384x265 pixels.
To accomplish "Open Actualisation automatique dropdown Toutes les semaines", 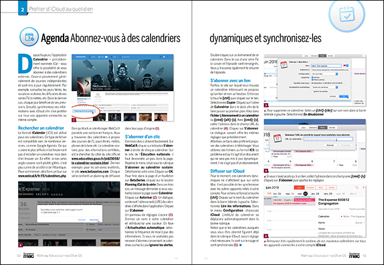I will pos(325,87).
